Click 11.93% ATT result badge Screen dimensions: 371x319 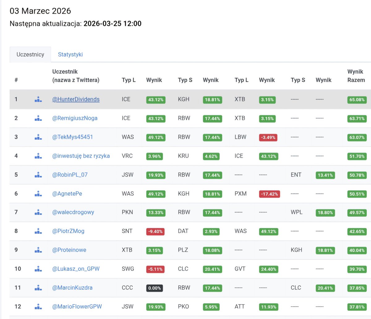[x=269, y=307]
